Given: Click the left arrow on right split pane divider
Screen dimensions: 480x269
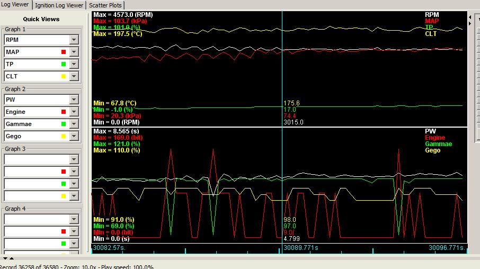Looking at the screenshot, I should pos(470,16).
